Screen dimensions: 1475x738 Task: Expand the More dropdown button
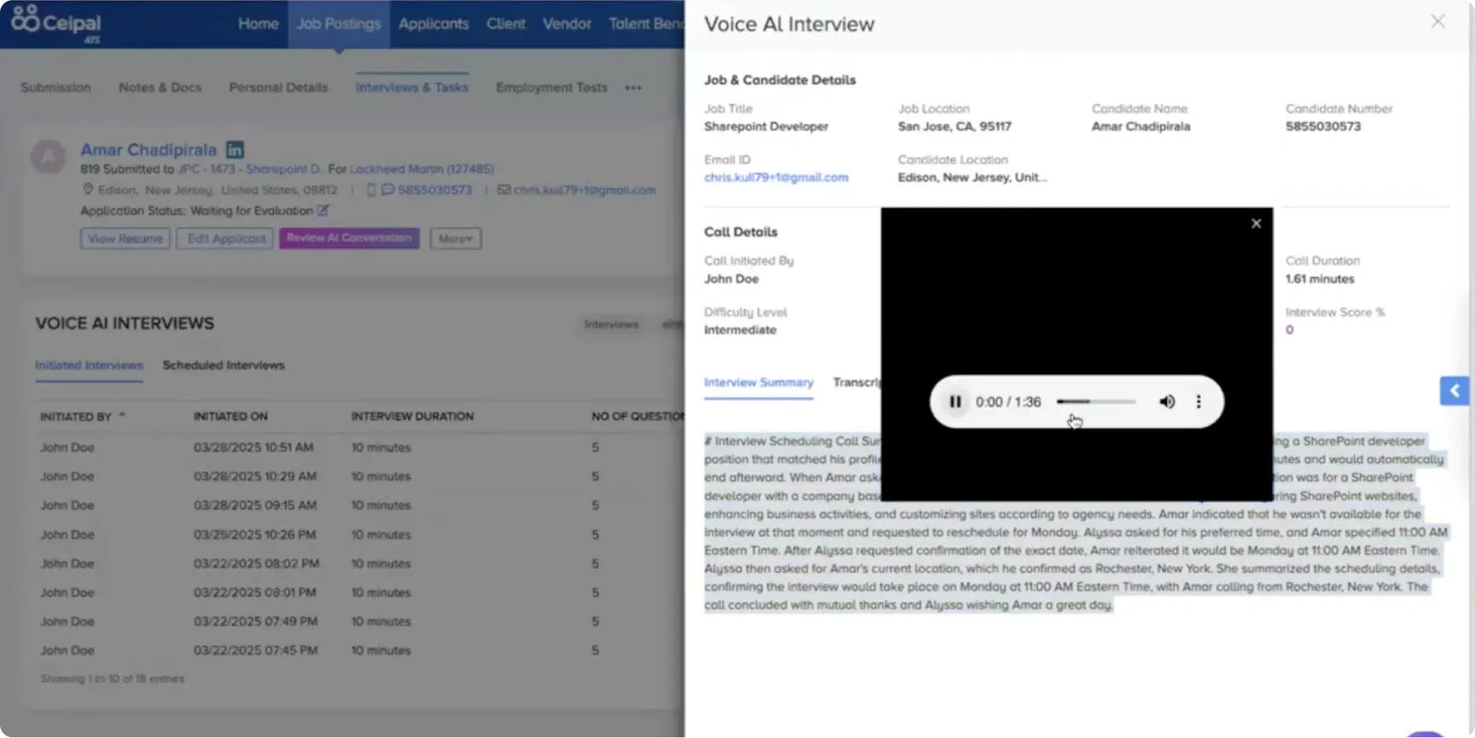tap(455, 239)
